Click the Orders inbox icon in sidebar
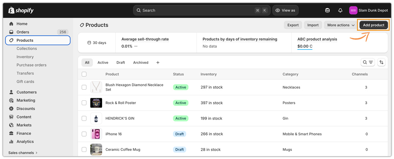This screenshot has width=394, height=159. pyautogui.click(x=11, y=32)
